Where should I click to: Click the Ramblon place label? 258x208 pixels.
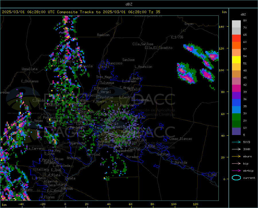(x=103, y=35)
